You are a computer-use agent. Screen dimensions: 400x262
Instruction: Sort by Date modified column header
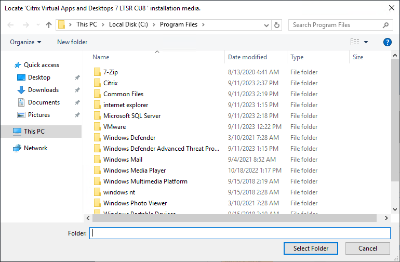pos(247,57)
